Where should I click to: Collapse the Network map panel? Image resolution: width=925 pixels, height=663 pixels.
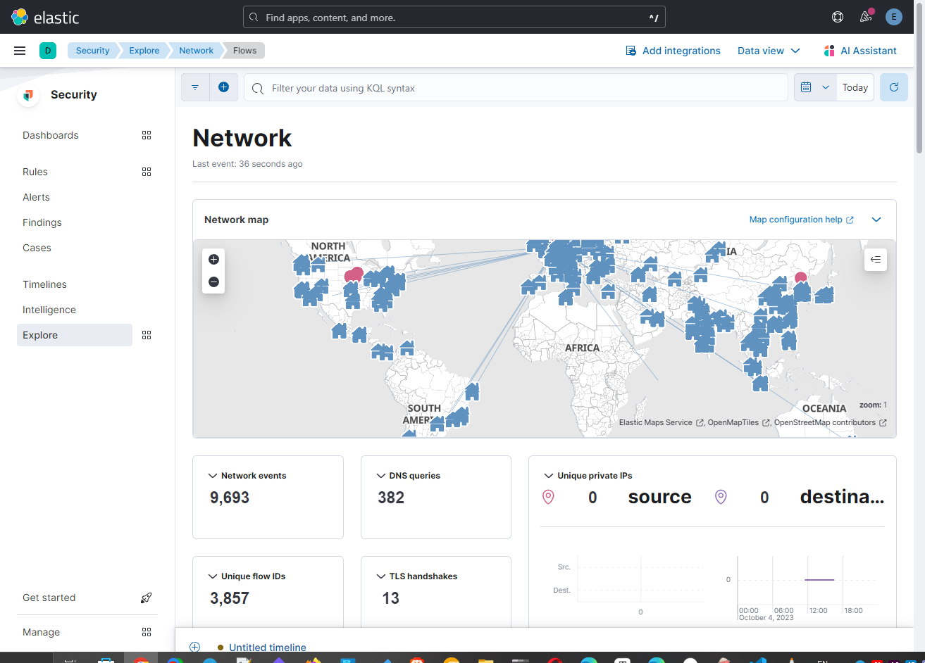coord(876,219)
